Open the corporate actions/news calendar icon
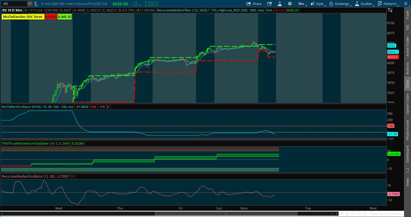 [x=270, y=4]
